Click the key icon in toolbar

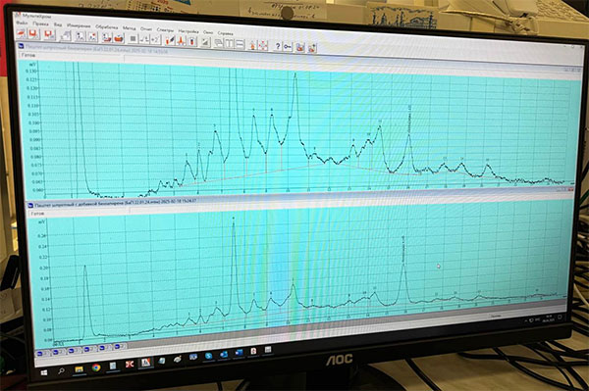[288, 46]
